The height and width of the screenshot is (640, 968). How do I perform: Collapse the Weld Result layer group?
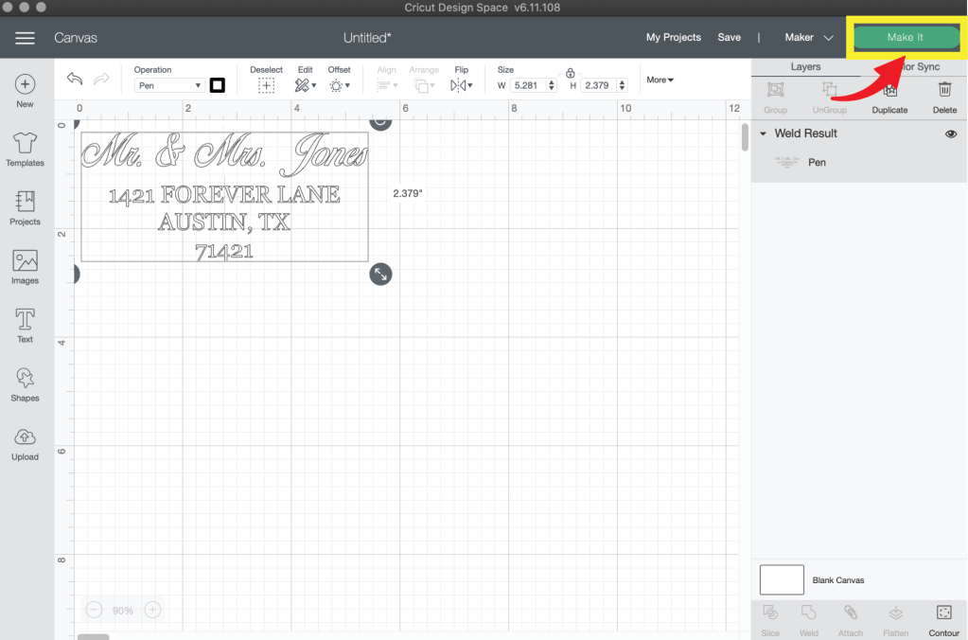764,133
